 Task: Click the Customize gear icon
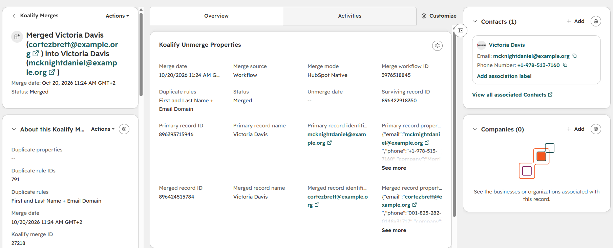coord(424,16)
